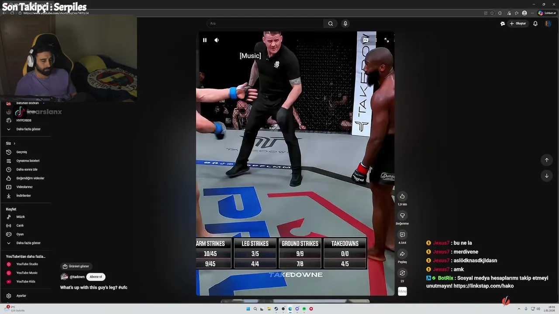The width and height of the screenshot is (559, 314).
Task: Show hidden system tray icons chevron
Action: (519, 309)
